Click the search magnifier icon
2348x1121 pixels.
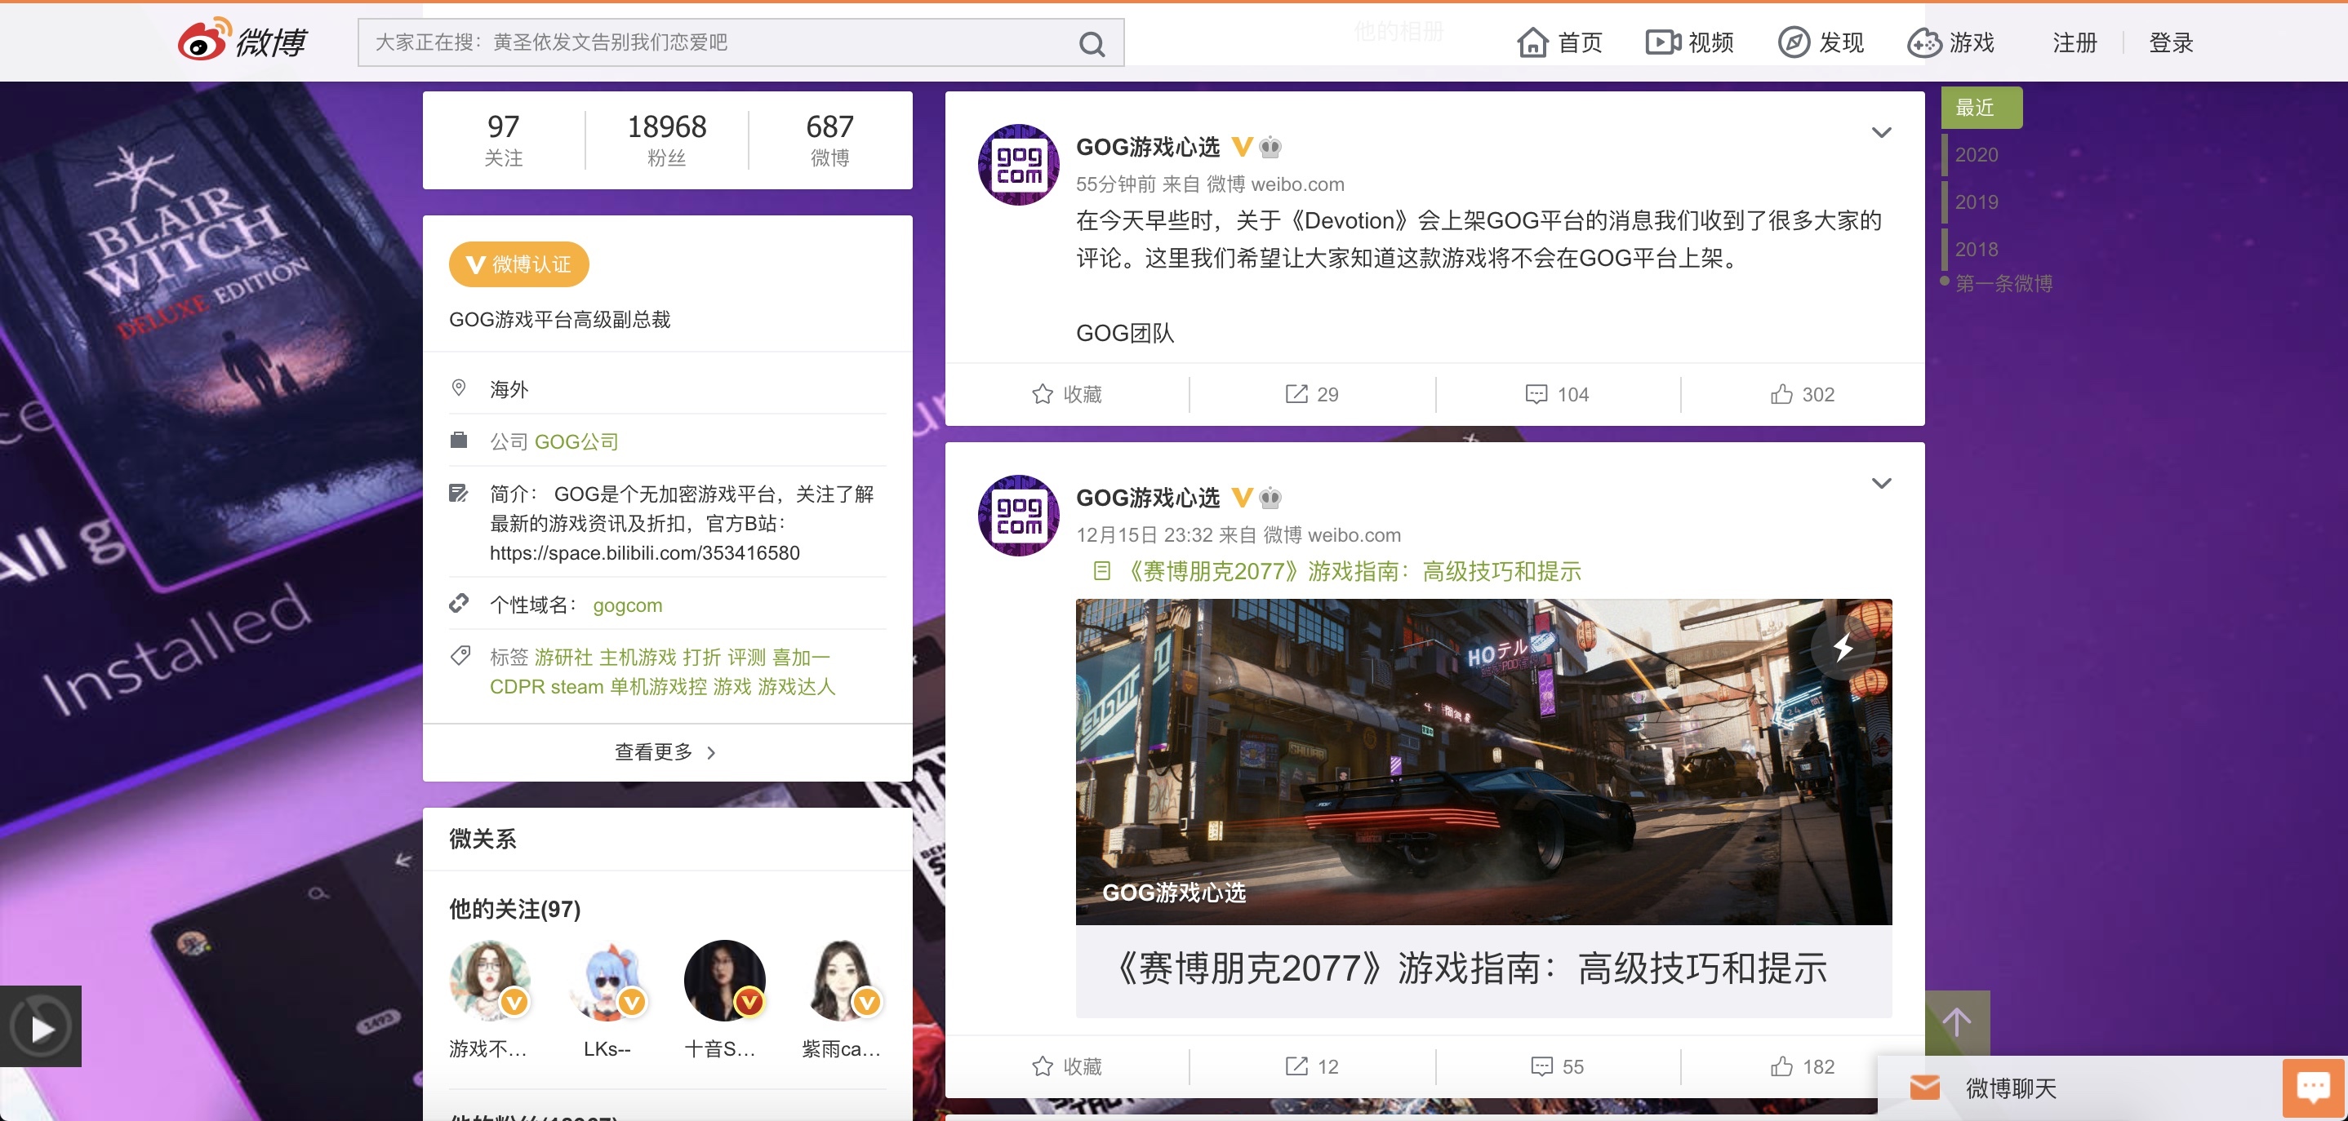pos(1091,42)
